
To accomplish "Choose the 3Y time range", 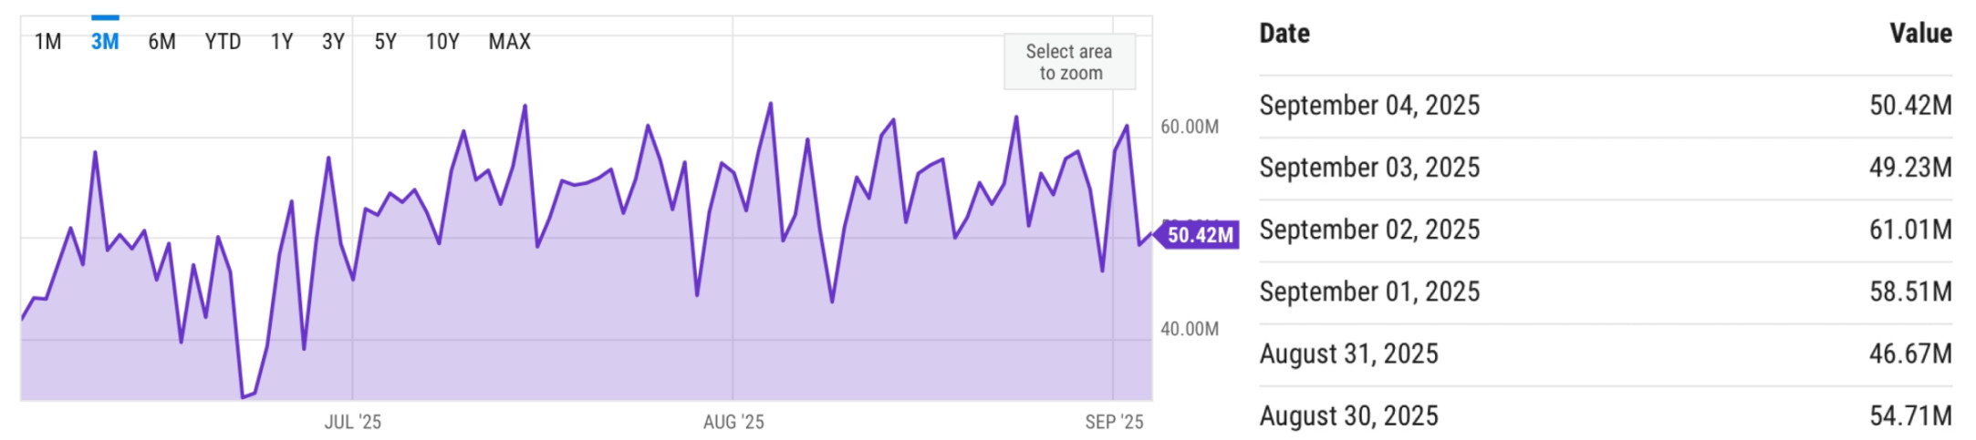I will [x=333, y=42].
